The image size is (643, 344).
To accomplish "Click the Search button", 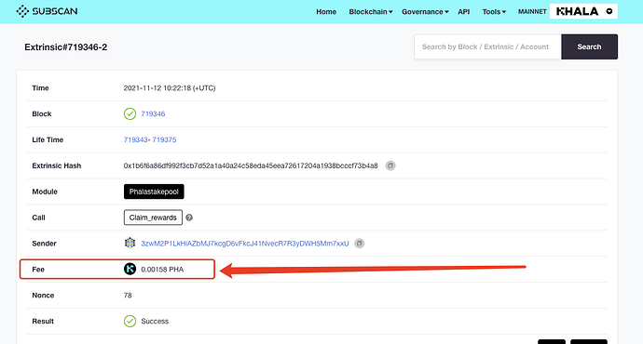I will pyautogui.click(x=589, y=46).
